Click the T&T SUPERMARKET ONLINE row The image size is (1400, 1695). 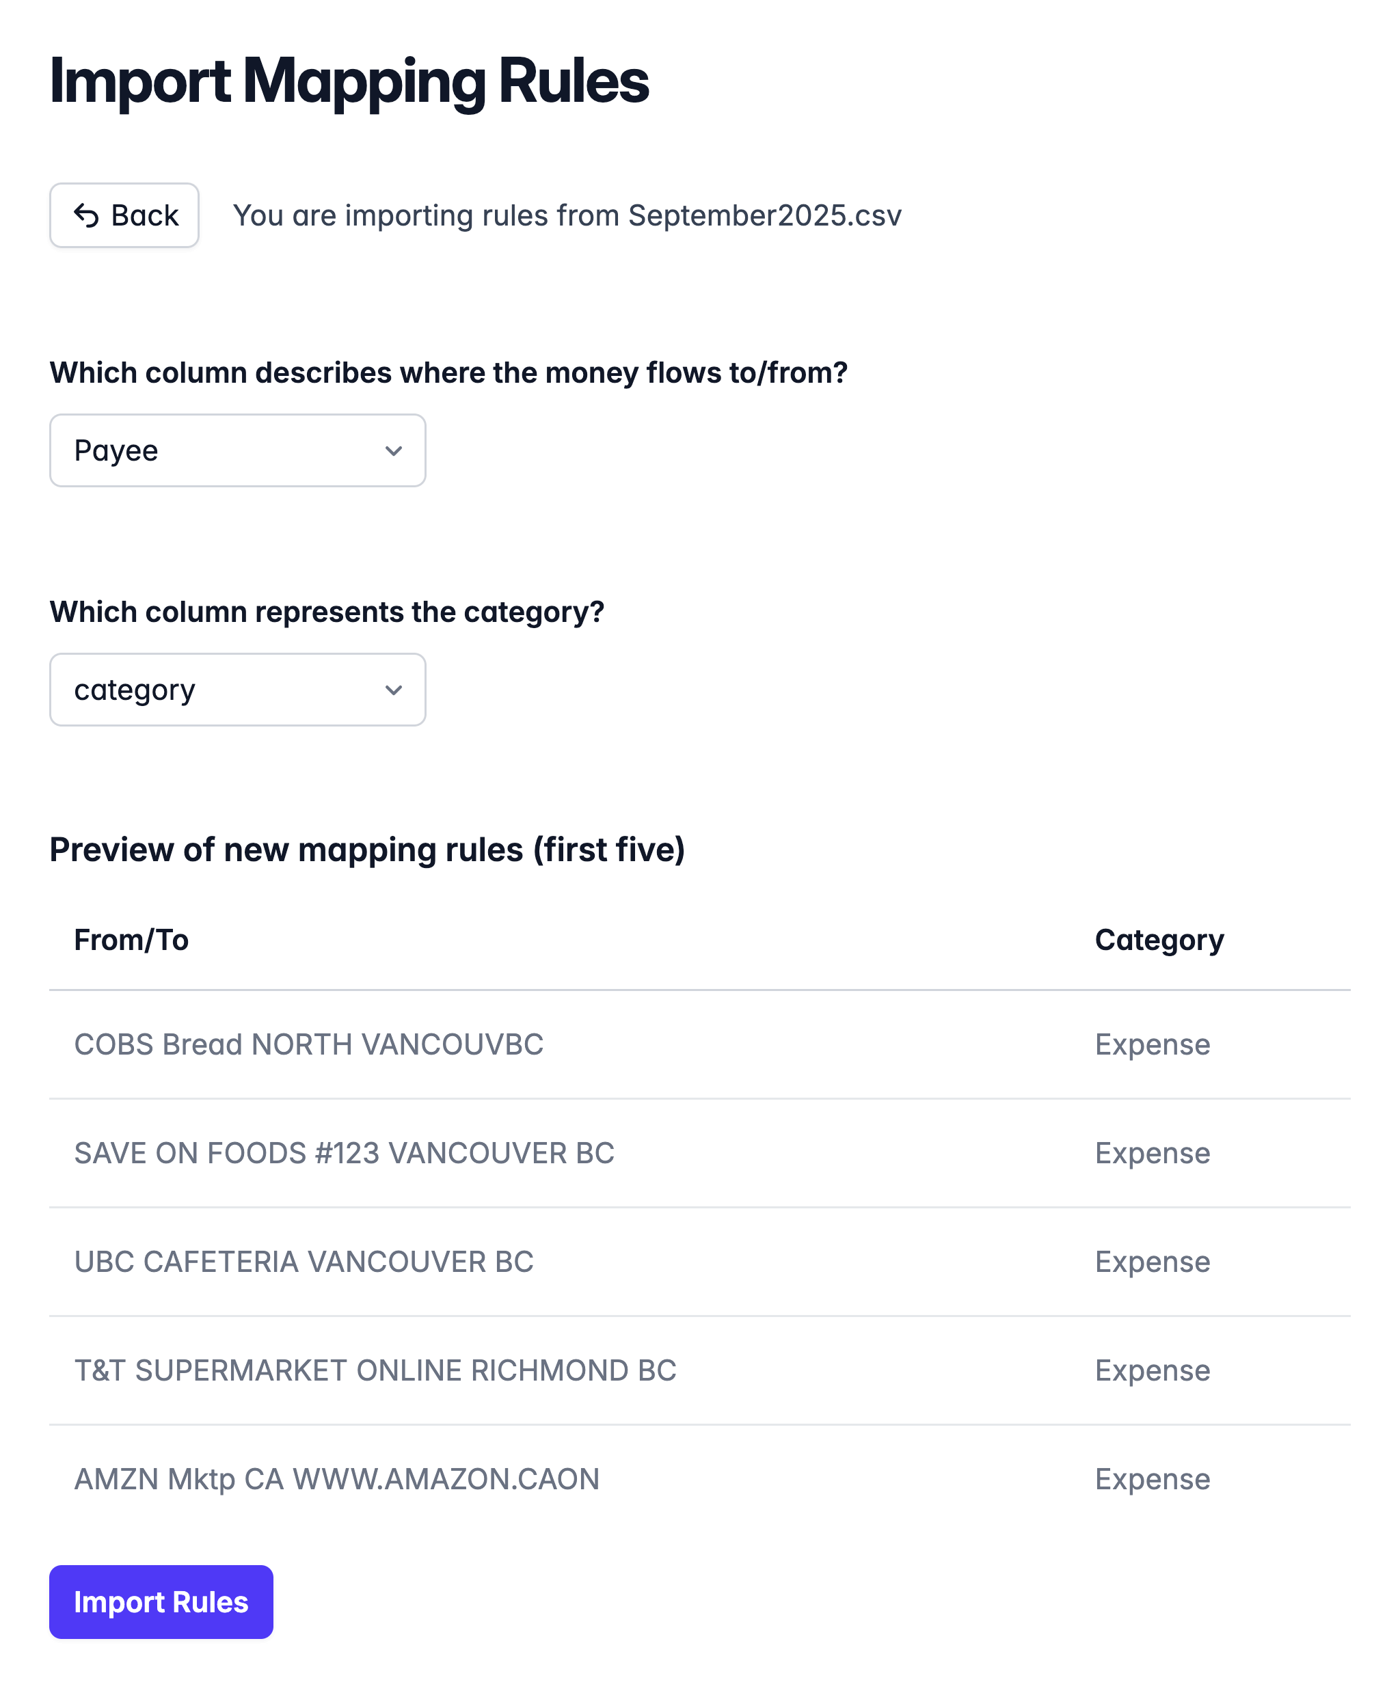coord(375,1370)
